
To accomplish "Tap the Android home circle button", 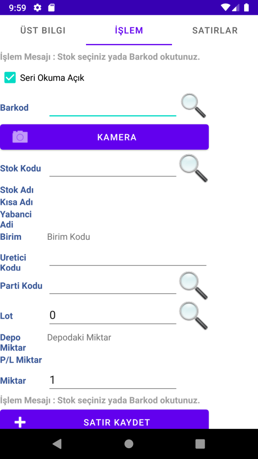I will [x=129, y=444].
